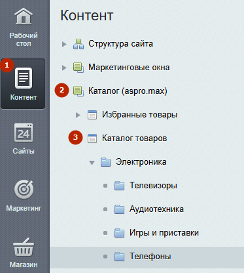The width and height of the screenshot is (244, 273).
Task: Open the Телефоны section label
Action: tap(150, 257)
